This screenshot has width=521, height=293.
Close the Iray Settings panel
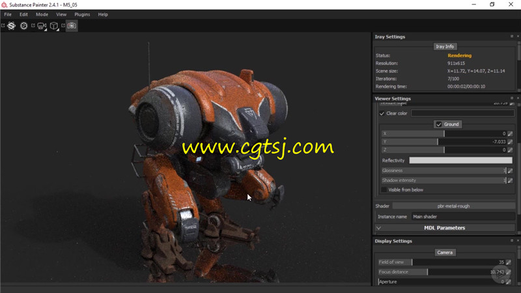coord(518,36)
